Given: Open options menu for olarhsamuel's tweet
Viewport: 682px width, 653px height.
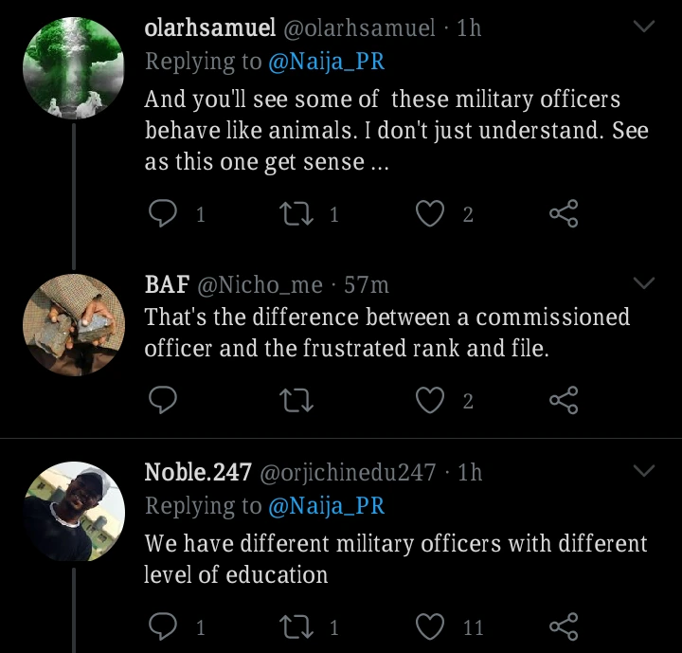Looking at the screenshot, I should [644, 28].
